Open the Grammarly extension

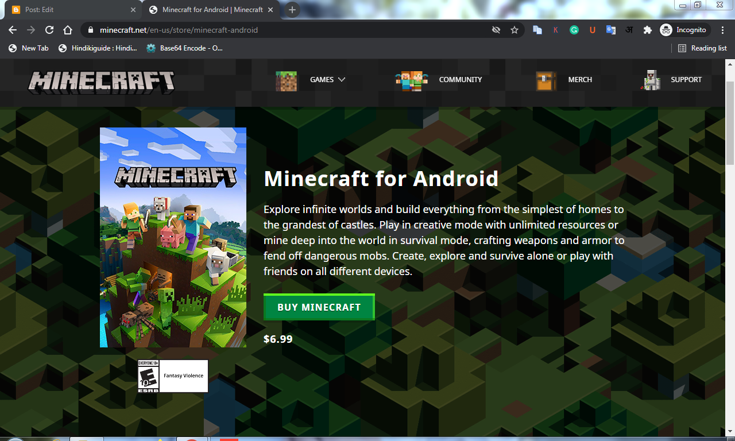(x=574, y=30)
